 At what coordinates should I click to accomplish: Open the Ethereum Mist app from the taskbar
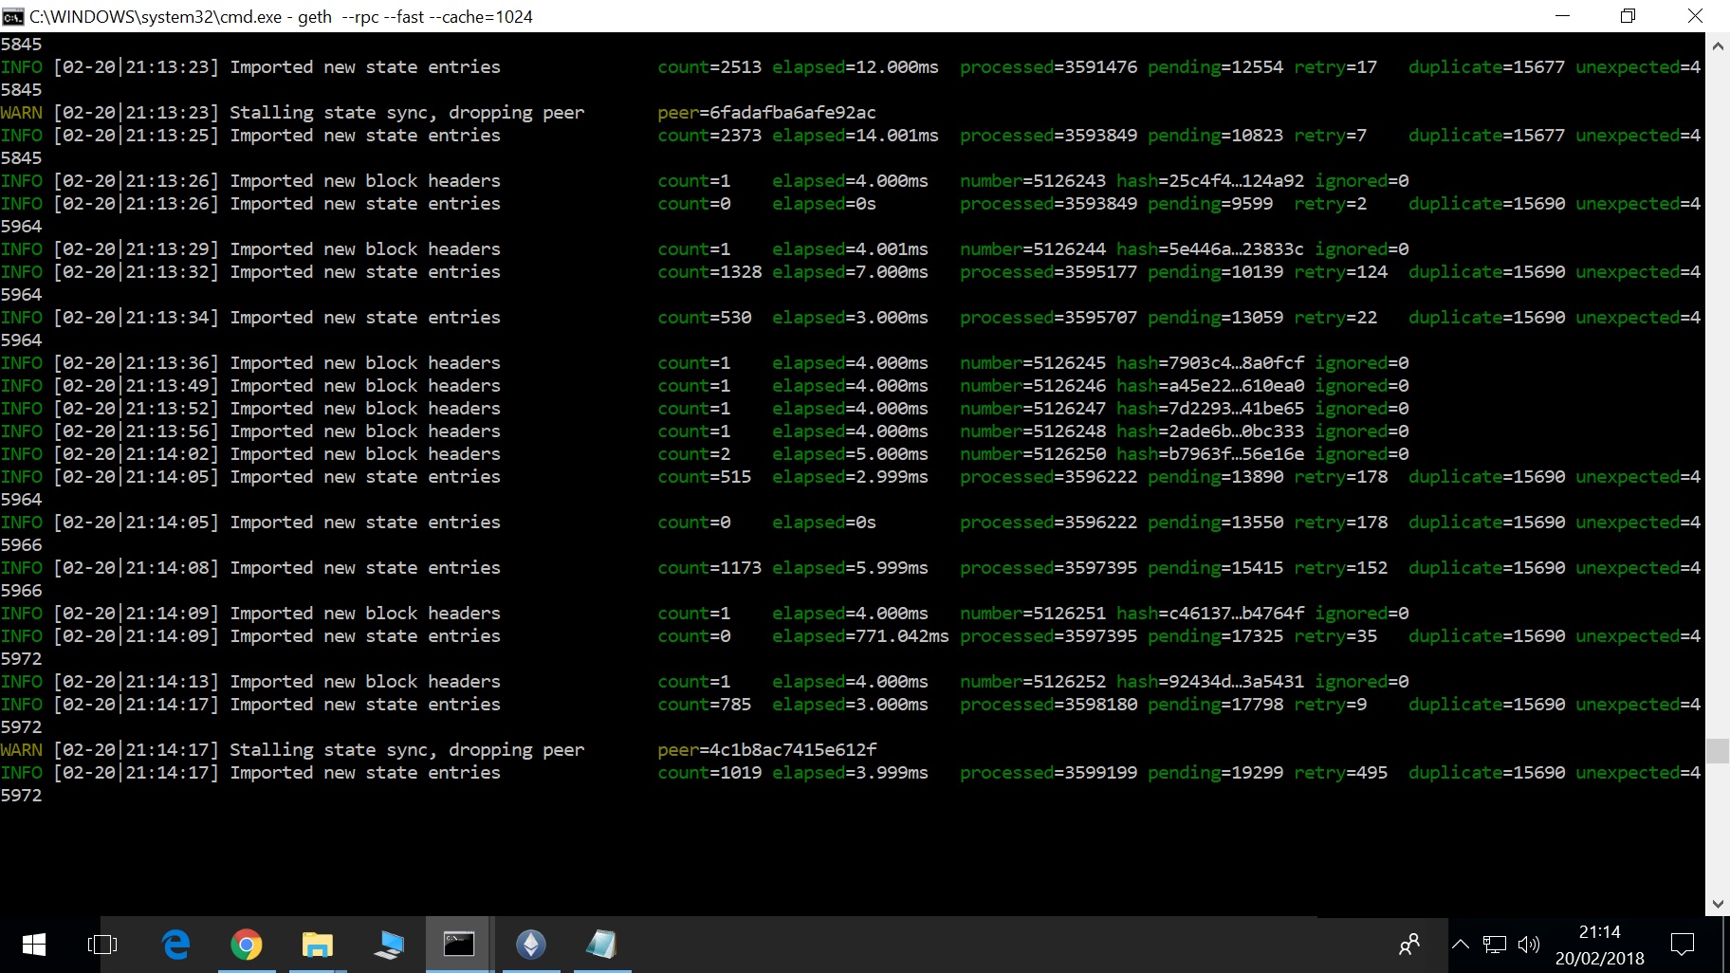531,944
